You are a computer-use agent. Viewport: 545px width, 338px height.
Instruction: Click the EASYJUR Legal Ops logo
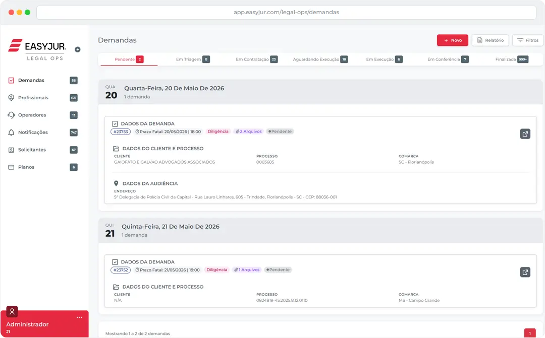pos(37,50)
